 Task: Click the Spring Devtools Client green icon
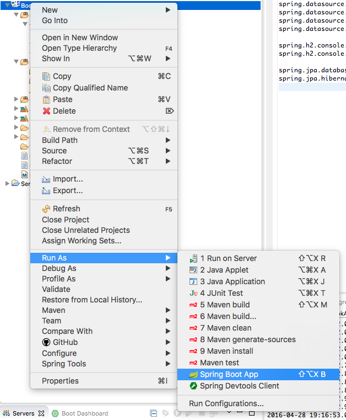[x=193, y=386]
